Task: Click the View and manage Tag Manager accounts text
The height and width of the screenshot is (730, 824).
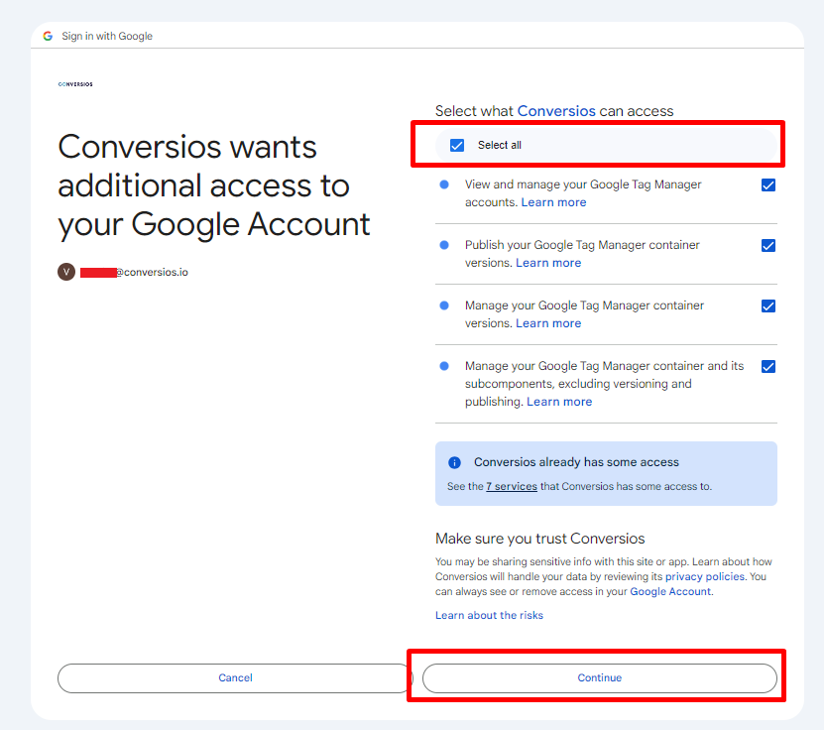Action: click(x=583, y=192)
